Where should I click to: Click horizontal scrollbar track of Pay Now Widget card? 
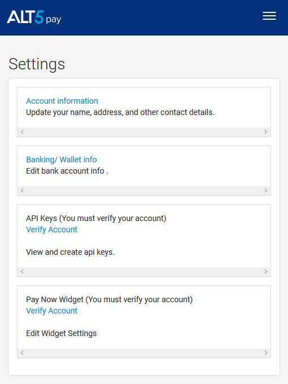144,353
